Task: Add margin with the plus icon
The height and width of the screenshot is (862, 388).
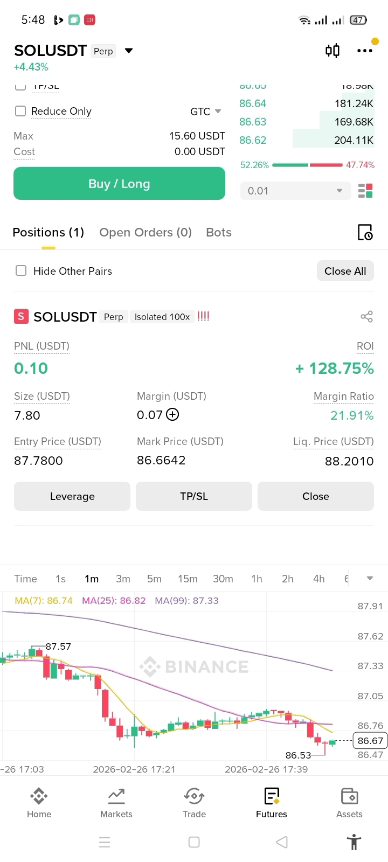Action: [x=172, y=414]
